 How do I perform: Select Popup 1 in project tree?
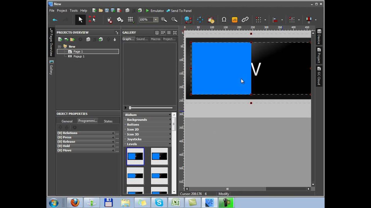click(79, 56)
